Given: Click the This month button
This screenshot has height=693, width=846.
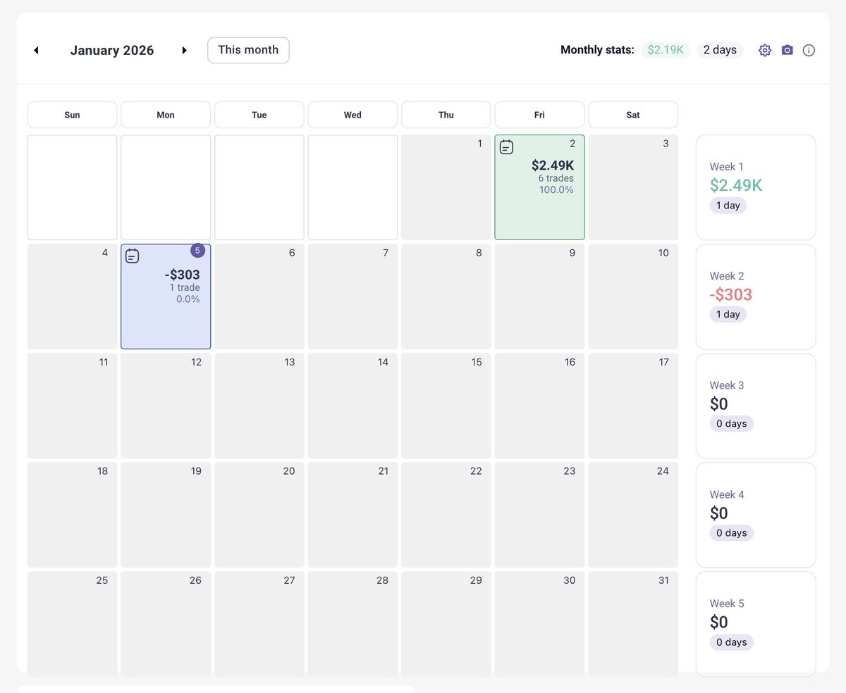Looking at the screenshot, I should [248, 50].
